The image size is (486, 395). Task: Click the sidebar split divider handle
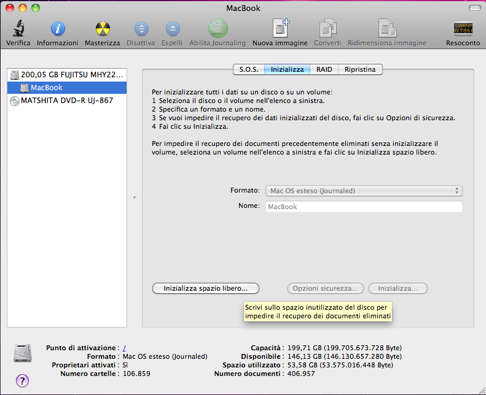click(x=135, y=197)
